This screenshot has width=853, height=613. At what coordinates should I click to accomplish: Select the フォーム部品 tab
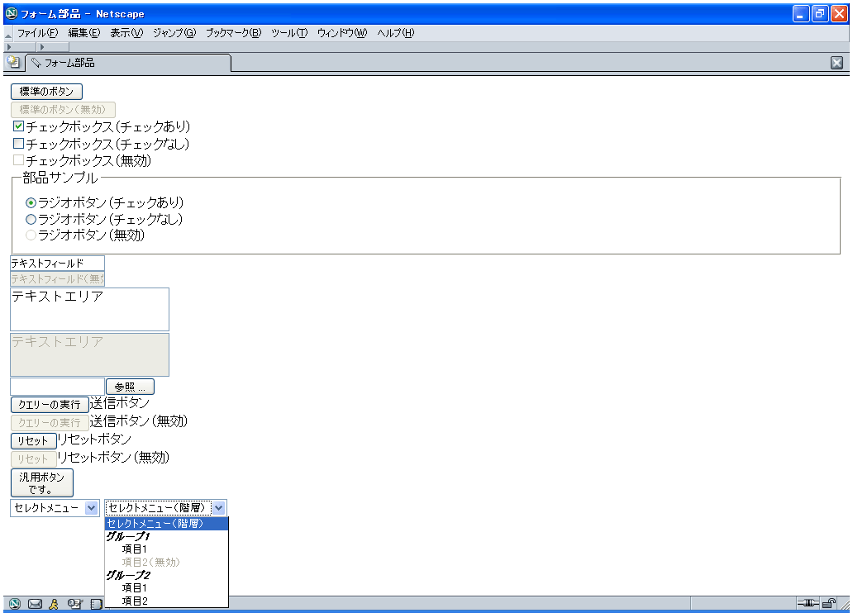click(128, 63)
